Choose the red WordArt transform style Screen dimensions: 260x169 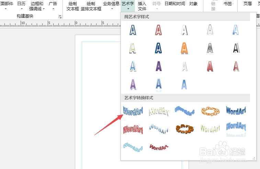(133, 129)
